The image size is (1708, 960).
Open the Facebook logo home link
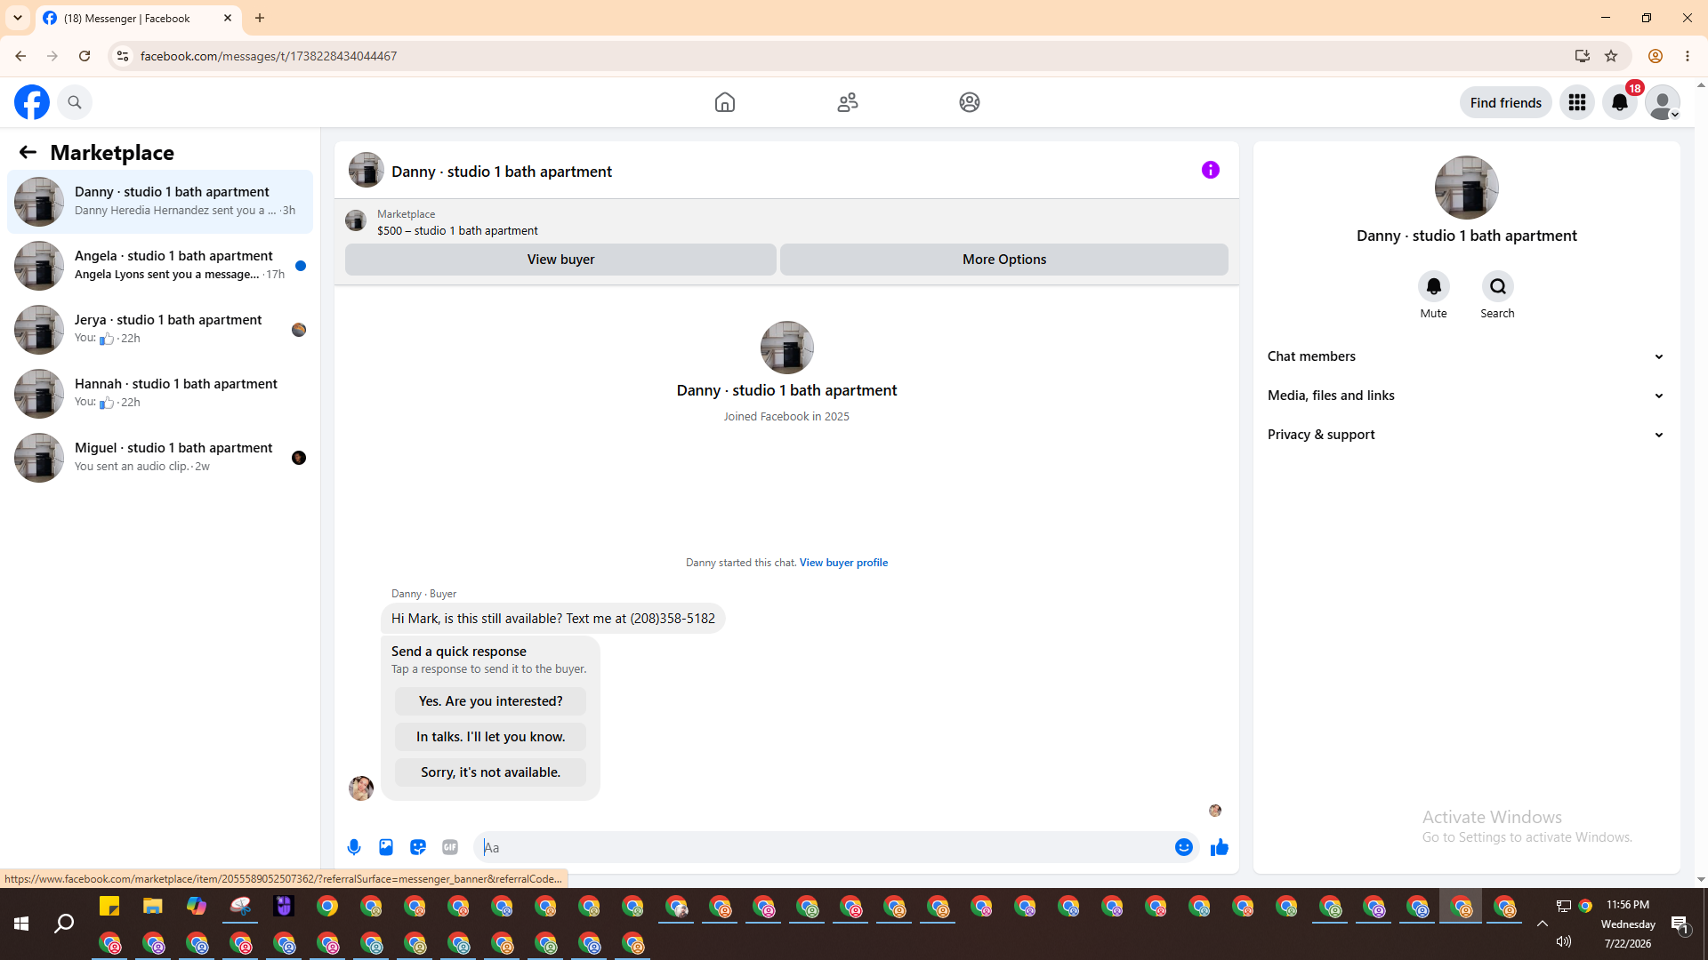pos(32,102)
